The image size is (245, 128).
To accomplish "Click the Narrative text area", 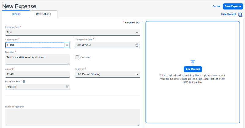I will pos(37,59).
